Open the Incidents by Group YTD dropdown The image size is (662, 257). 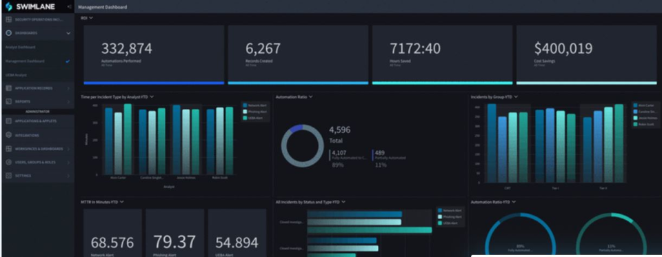tap(516, 96)
